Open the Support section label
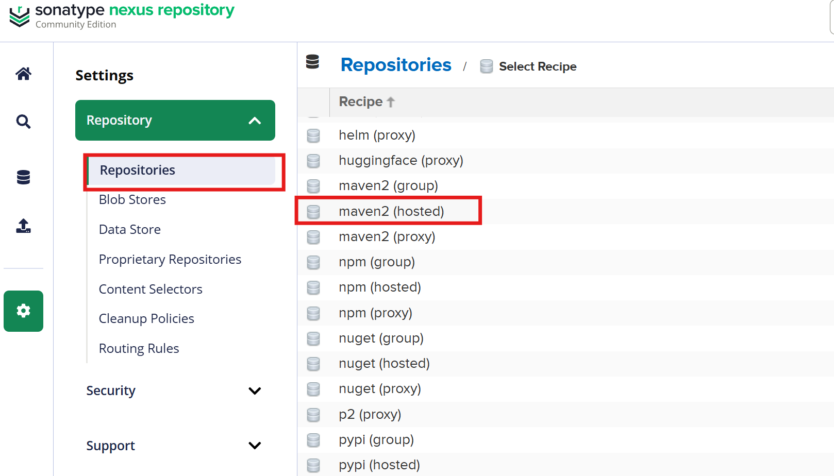Image resolution: width=834 pixels, height=476 pixels. (x=111, y=446)
